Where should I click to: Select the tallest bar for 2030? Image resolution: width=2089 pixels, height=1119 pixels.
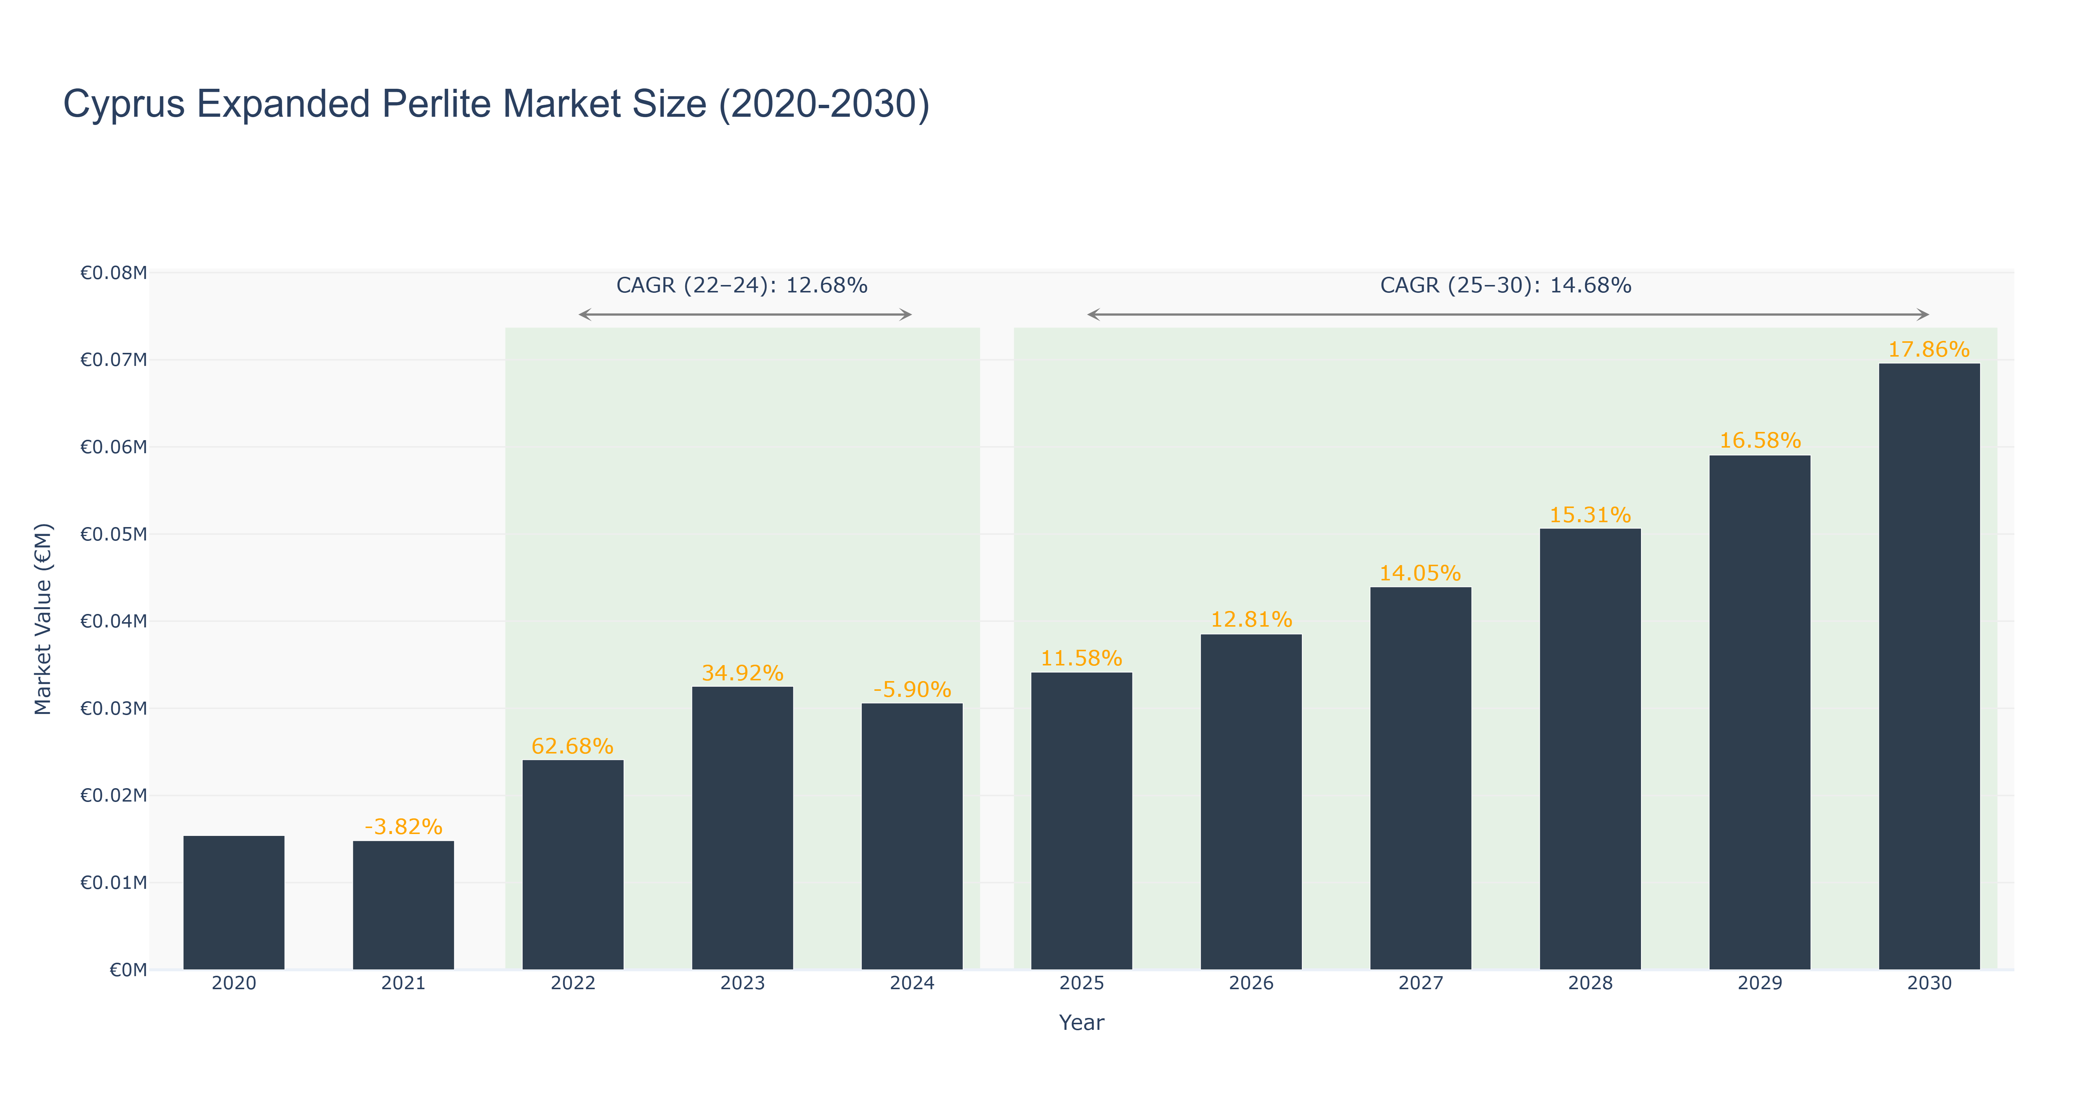pos(1929,667)
